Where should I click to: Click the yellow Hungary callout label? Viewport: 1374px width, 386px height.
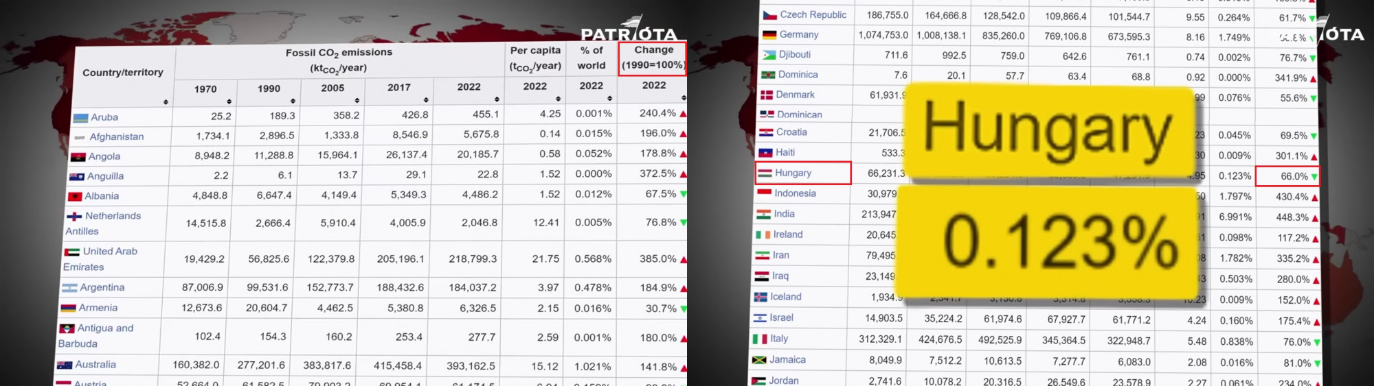click(x=1047, y=129)
